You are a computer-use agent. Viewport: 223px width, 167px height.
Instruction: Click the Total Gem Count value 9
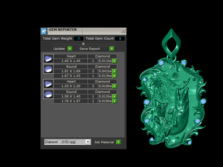[x=120, y=39]
